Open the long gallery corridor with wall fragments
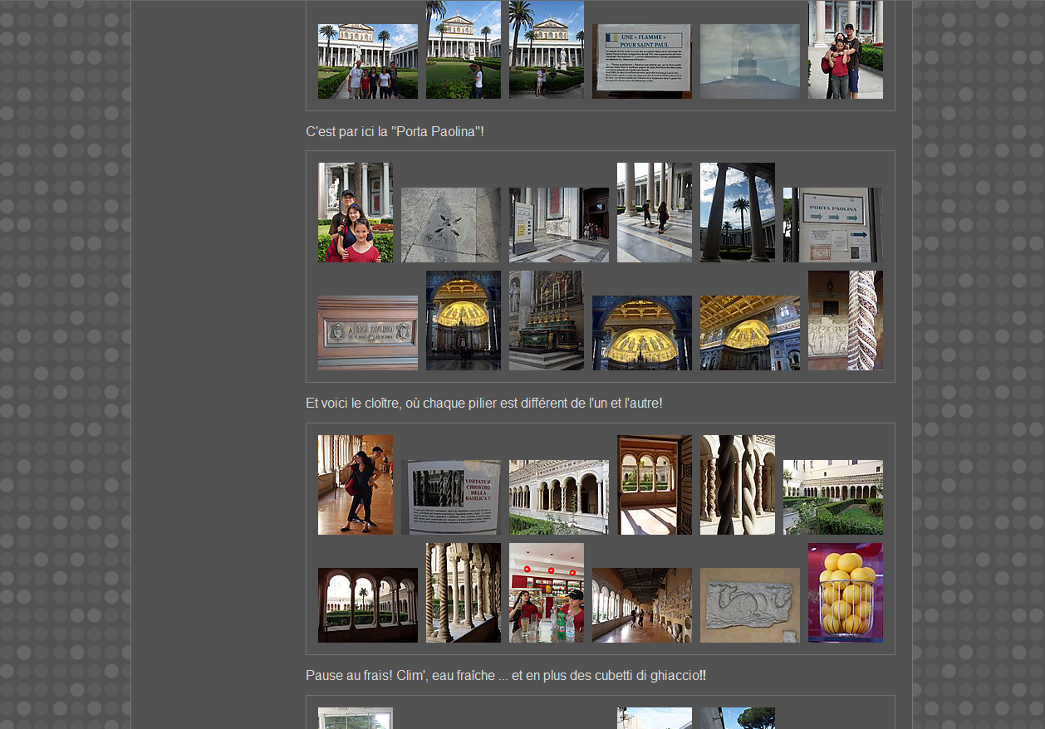 click(641, 604)
